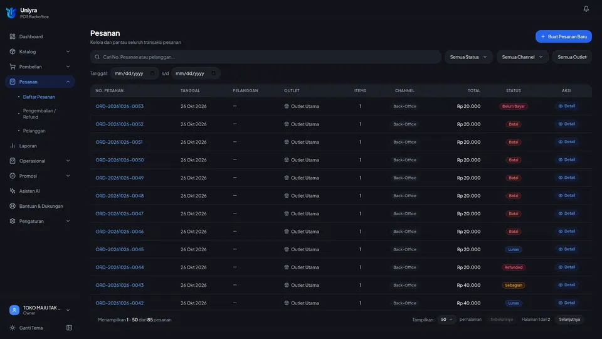
Task: Click the start date input field
Action: (134, 73)
